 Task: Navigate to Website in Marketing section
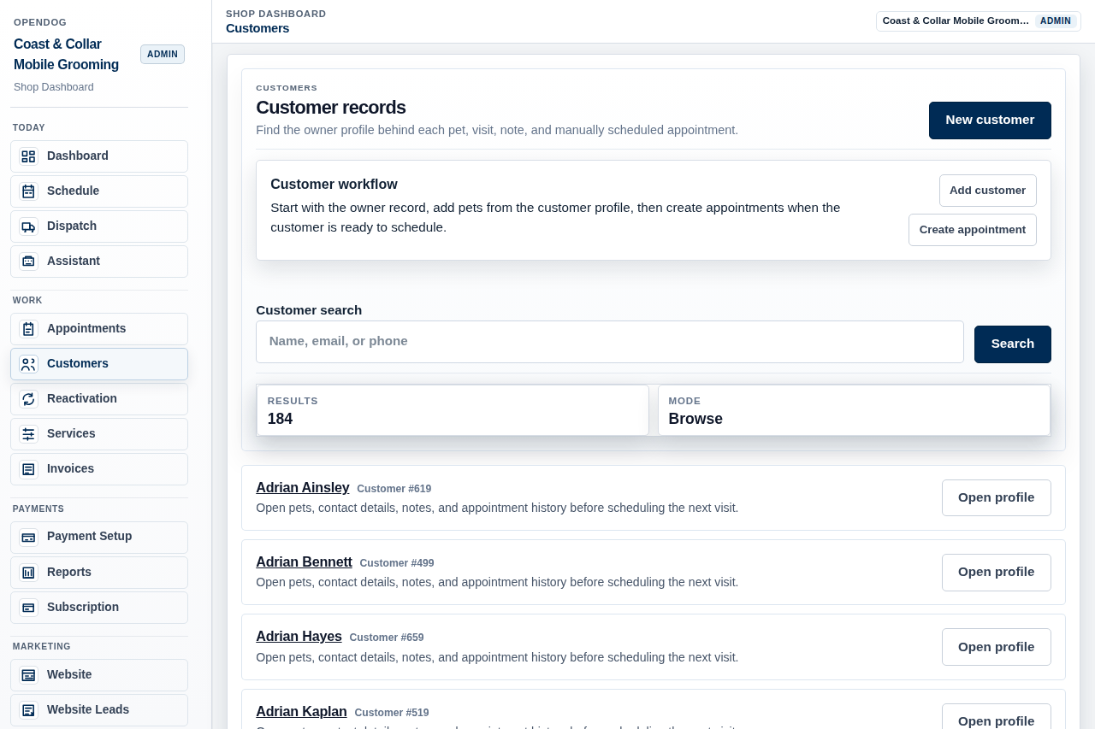99,675
